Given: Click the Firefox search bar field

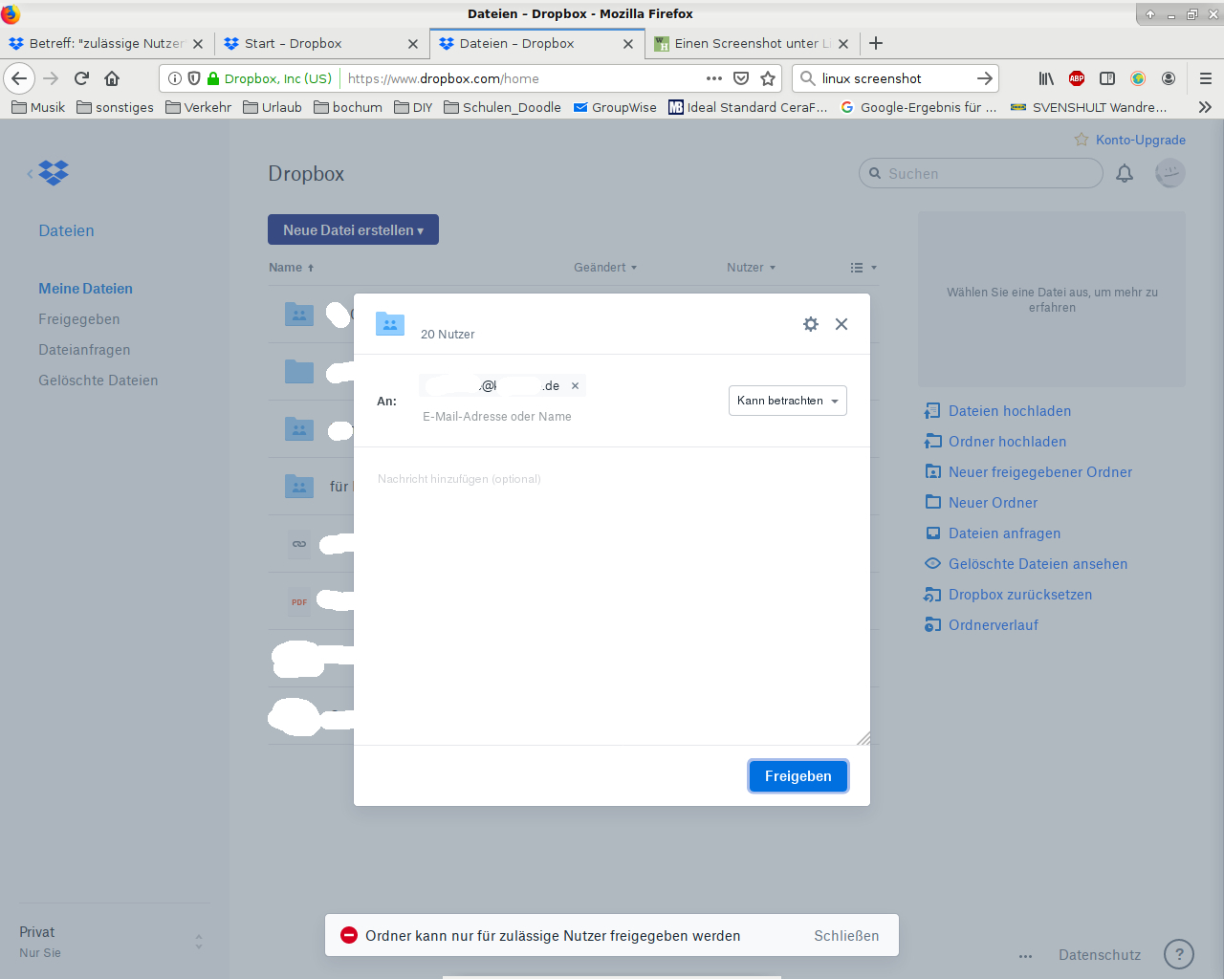Looking at the screenshot, I should [895, 78].
